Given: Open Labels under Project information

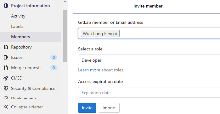Looking at the screenshot, I should click(x=17, y=26).
